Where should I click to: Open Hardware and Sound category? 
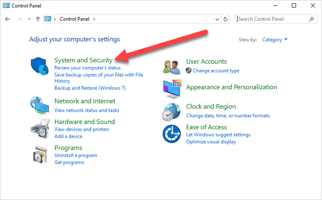85,122
